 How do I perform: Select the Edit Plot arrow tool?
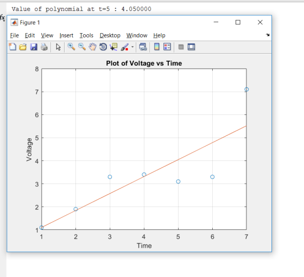(x=58, y=47)
